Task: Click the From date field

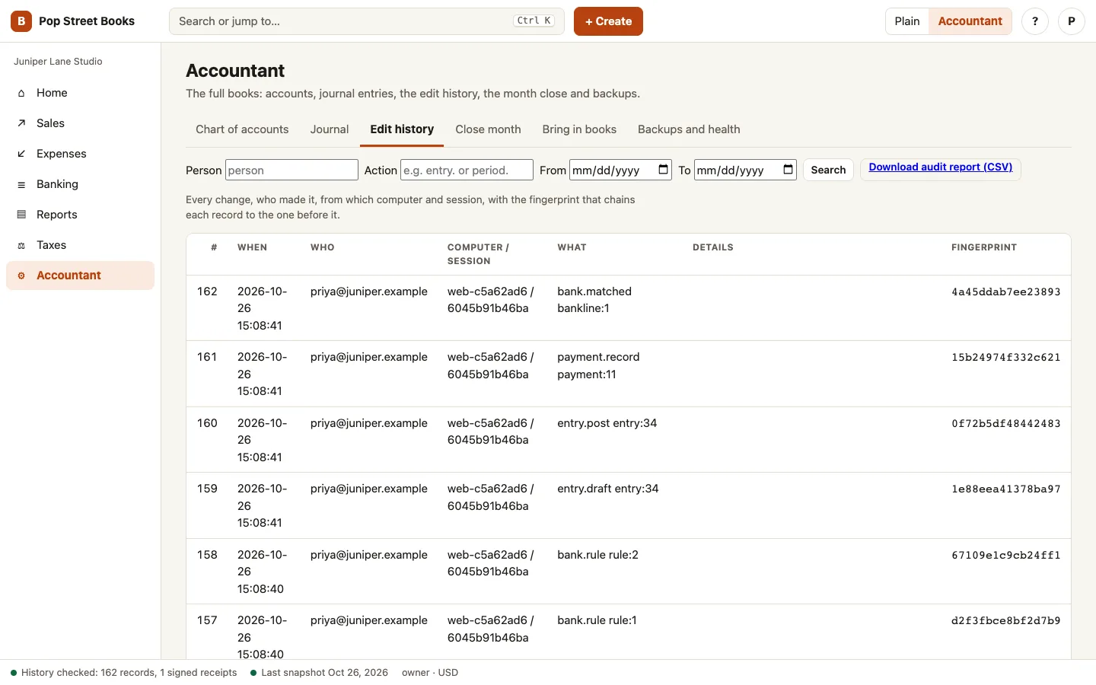Action: (x=621, y=170)
